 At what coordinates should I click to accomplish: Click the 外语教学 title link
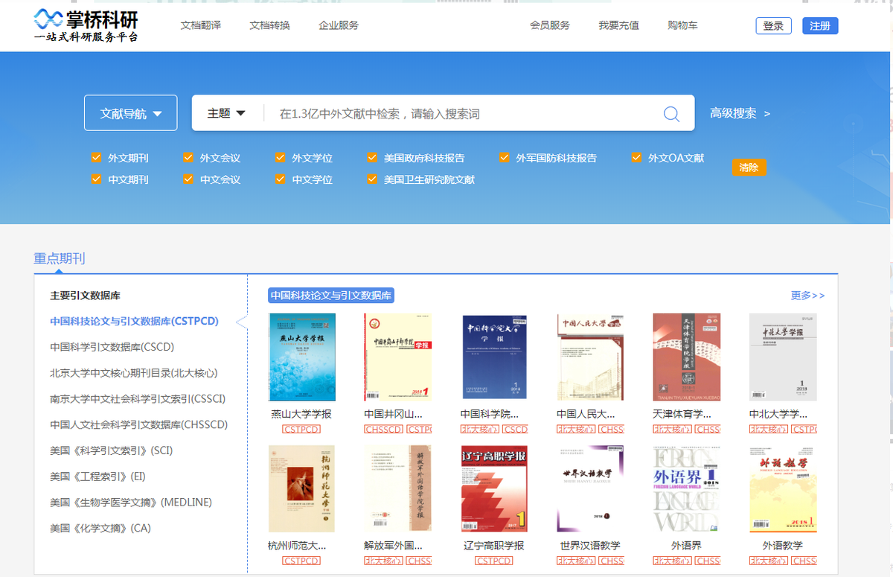pos(783,546)
